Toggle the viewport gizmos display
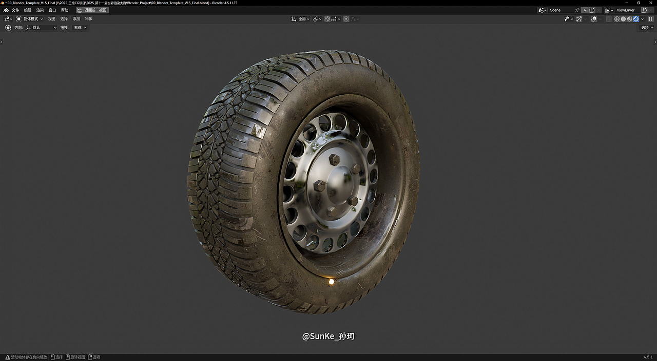Screen dimensions: 657x361 [x=579, y=19]
